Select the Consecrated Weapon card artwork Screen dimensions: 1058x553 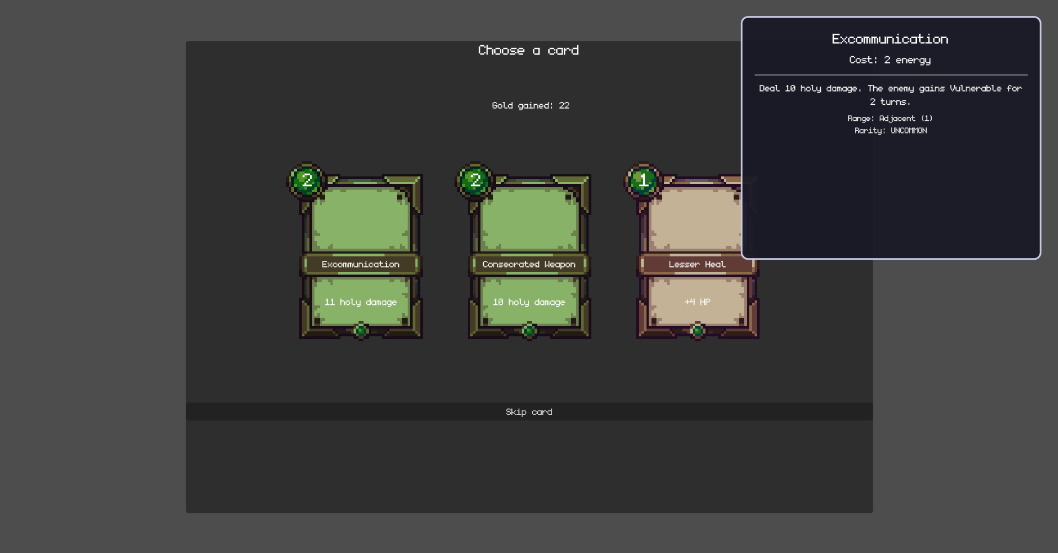[529, 219]
